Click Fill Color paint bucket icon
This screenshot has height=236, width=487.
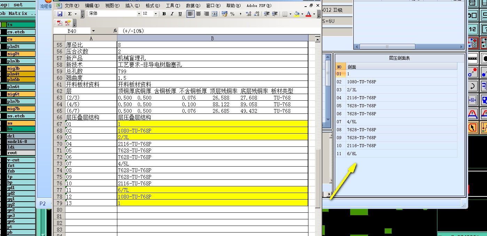[x=297, y=14]
